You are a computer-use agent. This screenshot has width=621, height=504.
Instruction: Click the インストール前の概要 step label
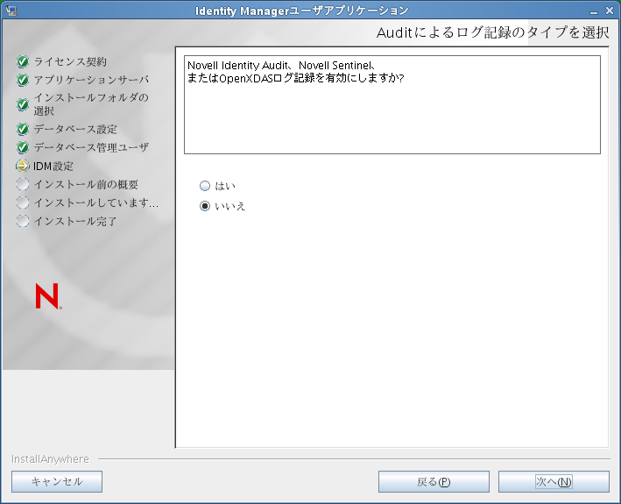coord(86,184)
